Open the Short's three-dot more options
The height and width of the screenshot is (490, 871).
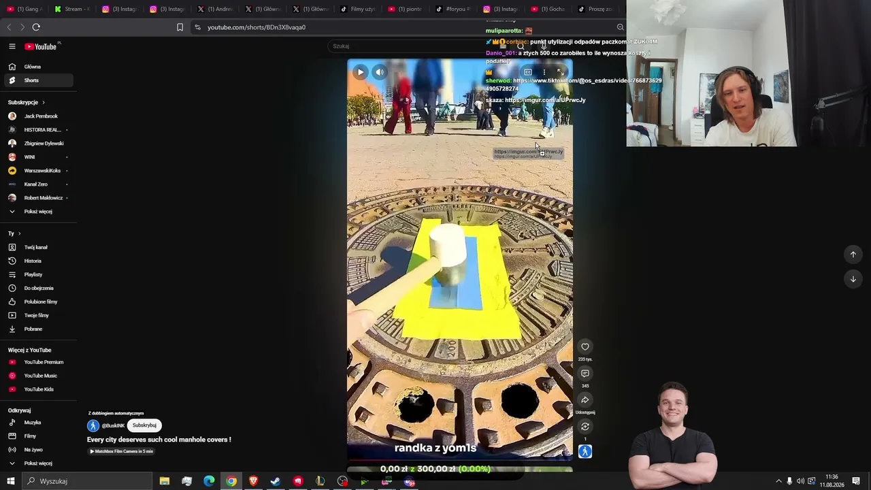544,72
